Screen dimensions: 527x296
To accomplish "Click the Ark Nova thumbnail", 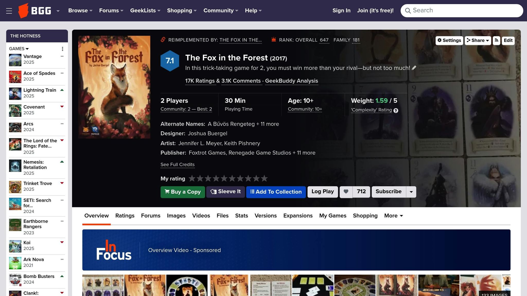I will coord(15,263).
